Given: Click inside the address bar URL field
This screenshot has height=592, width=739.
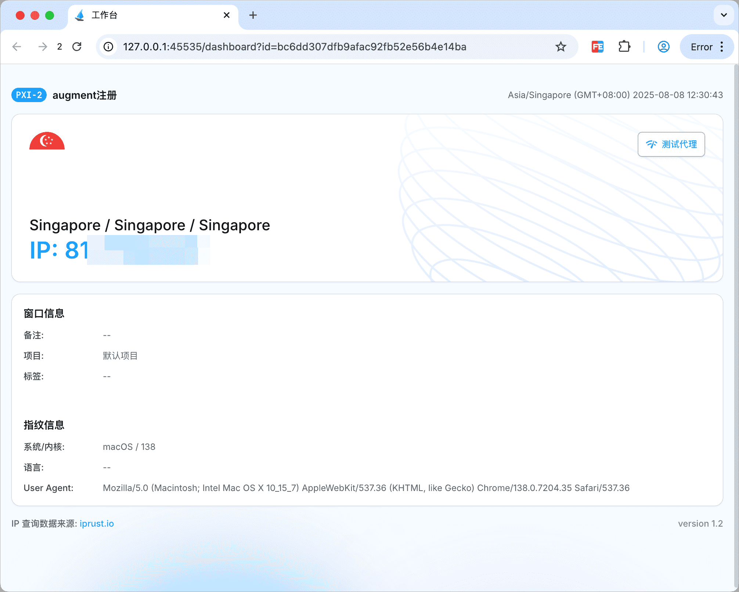Looking at the screenshot, I should coord(294,47).
